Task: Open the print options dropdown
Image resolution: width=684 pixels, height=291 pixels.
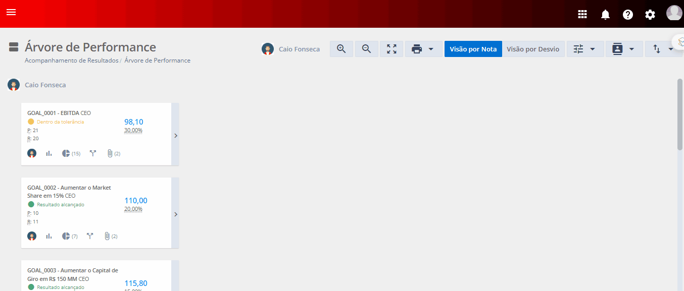Action: [423, 49]
